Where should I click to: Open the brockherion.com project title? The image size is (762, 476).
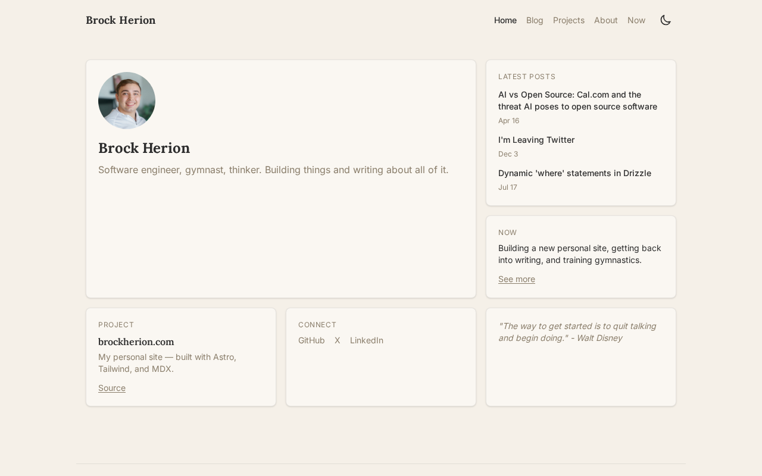136,342
